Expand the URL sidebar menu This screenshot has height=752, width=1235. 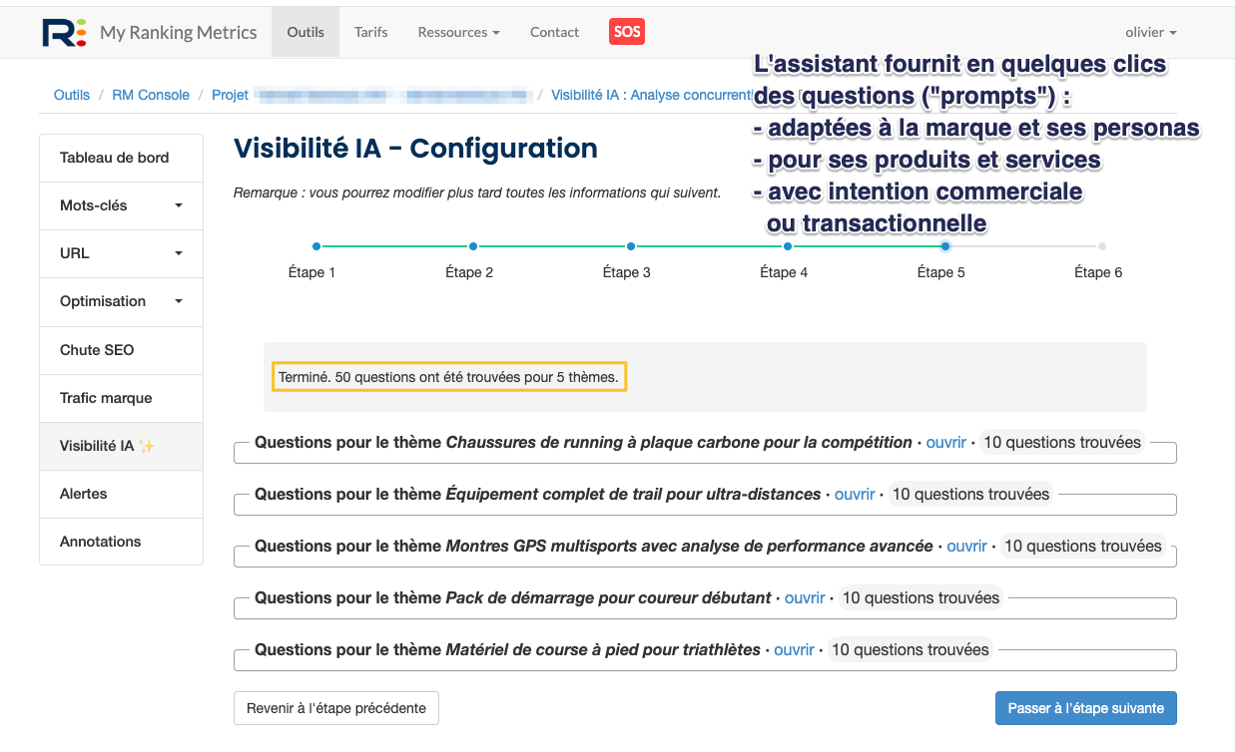pyautogui.click(x=121, y=253)
